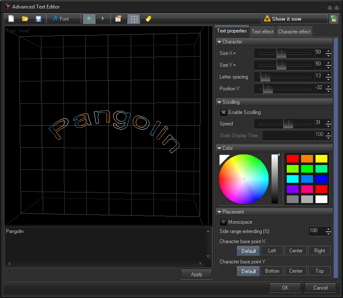Create a new text document

(x=11, y=19)
